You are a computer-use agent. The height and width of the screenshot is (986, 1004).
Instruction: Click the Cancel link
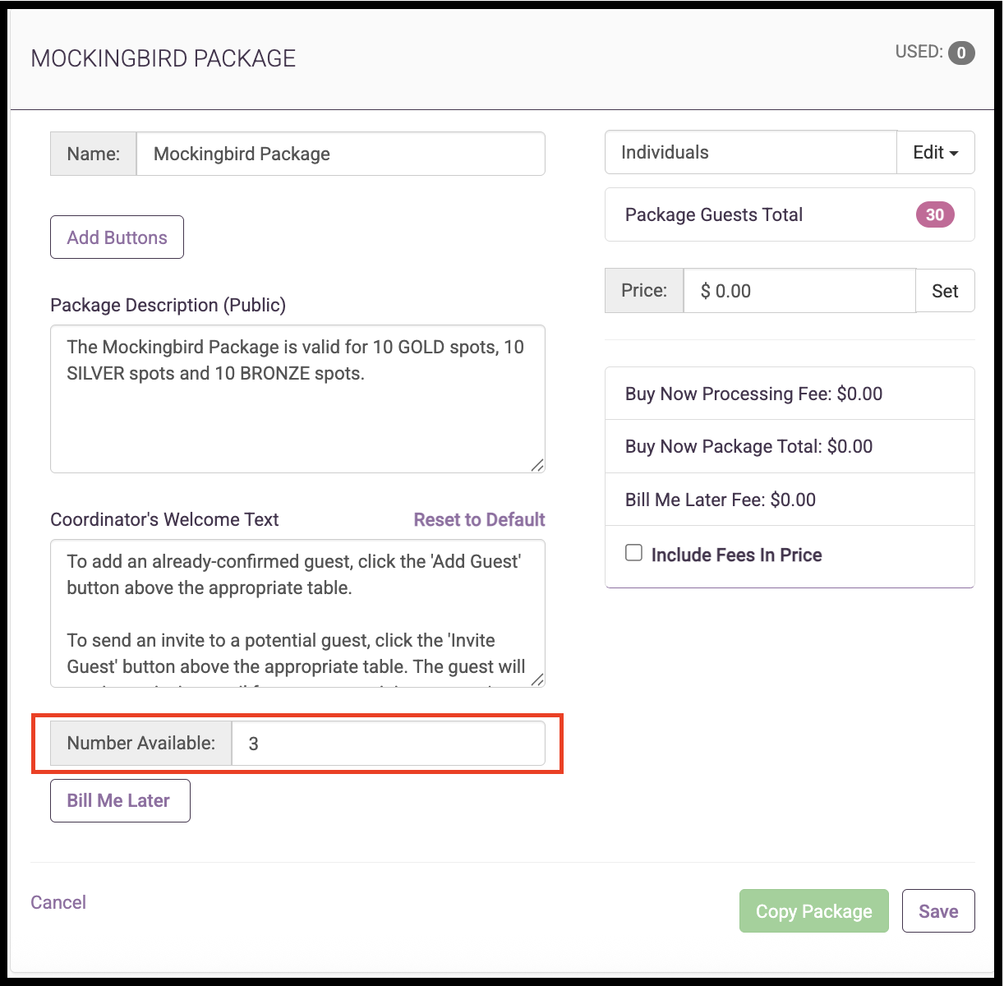58,902
